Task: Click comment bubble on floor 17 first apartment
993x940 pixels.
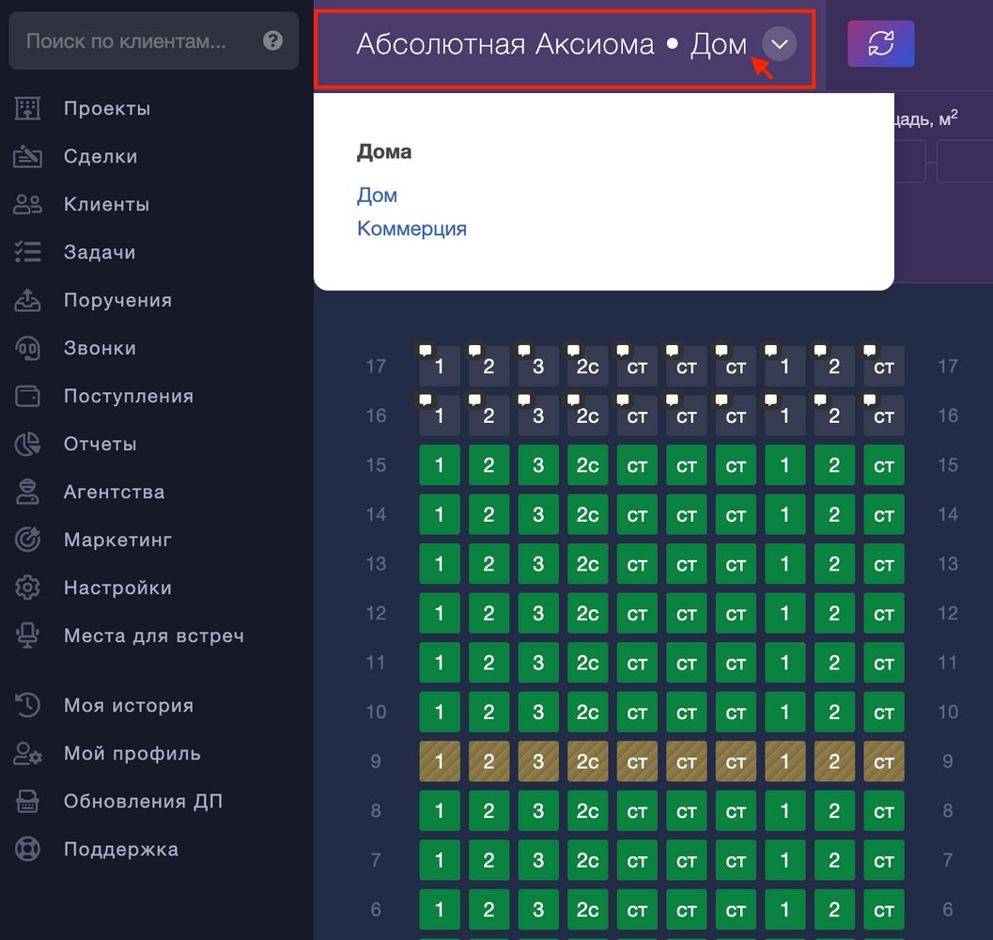Action: [x=426, y=350]
